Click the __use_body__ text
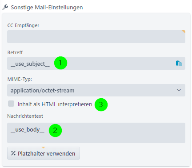 click(x=28, y=130)
